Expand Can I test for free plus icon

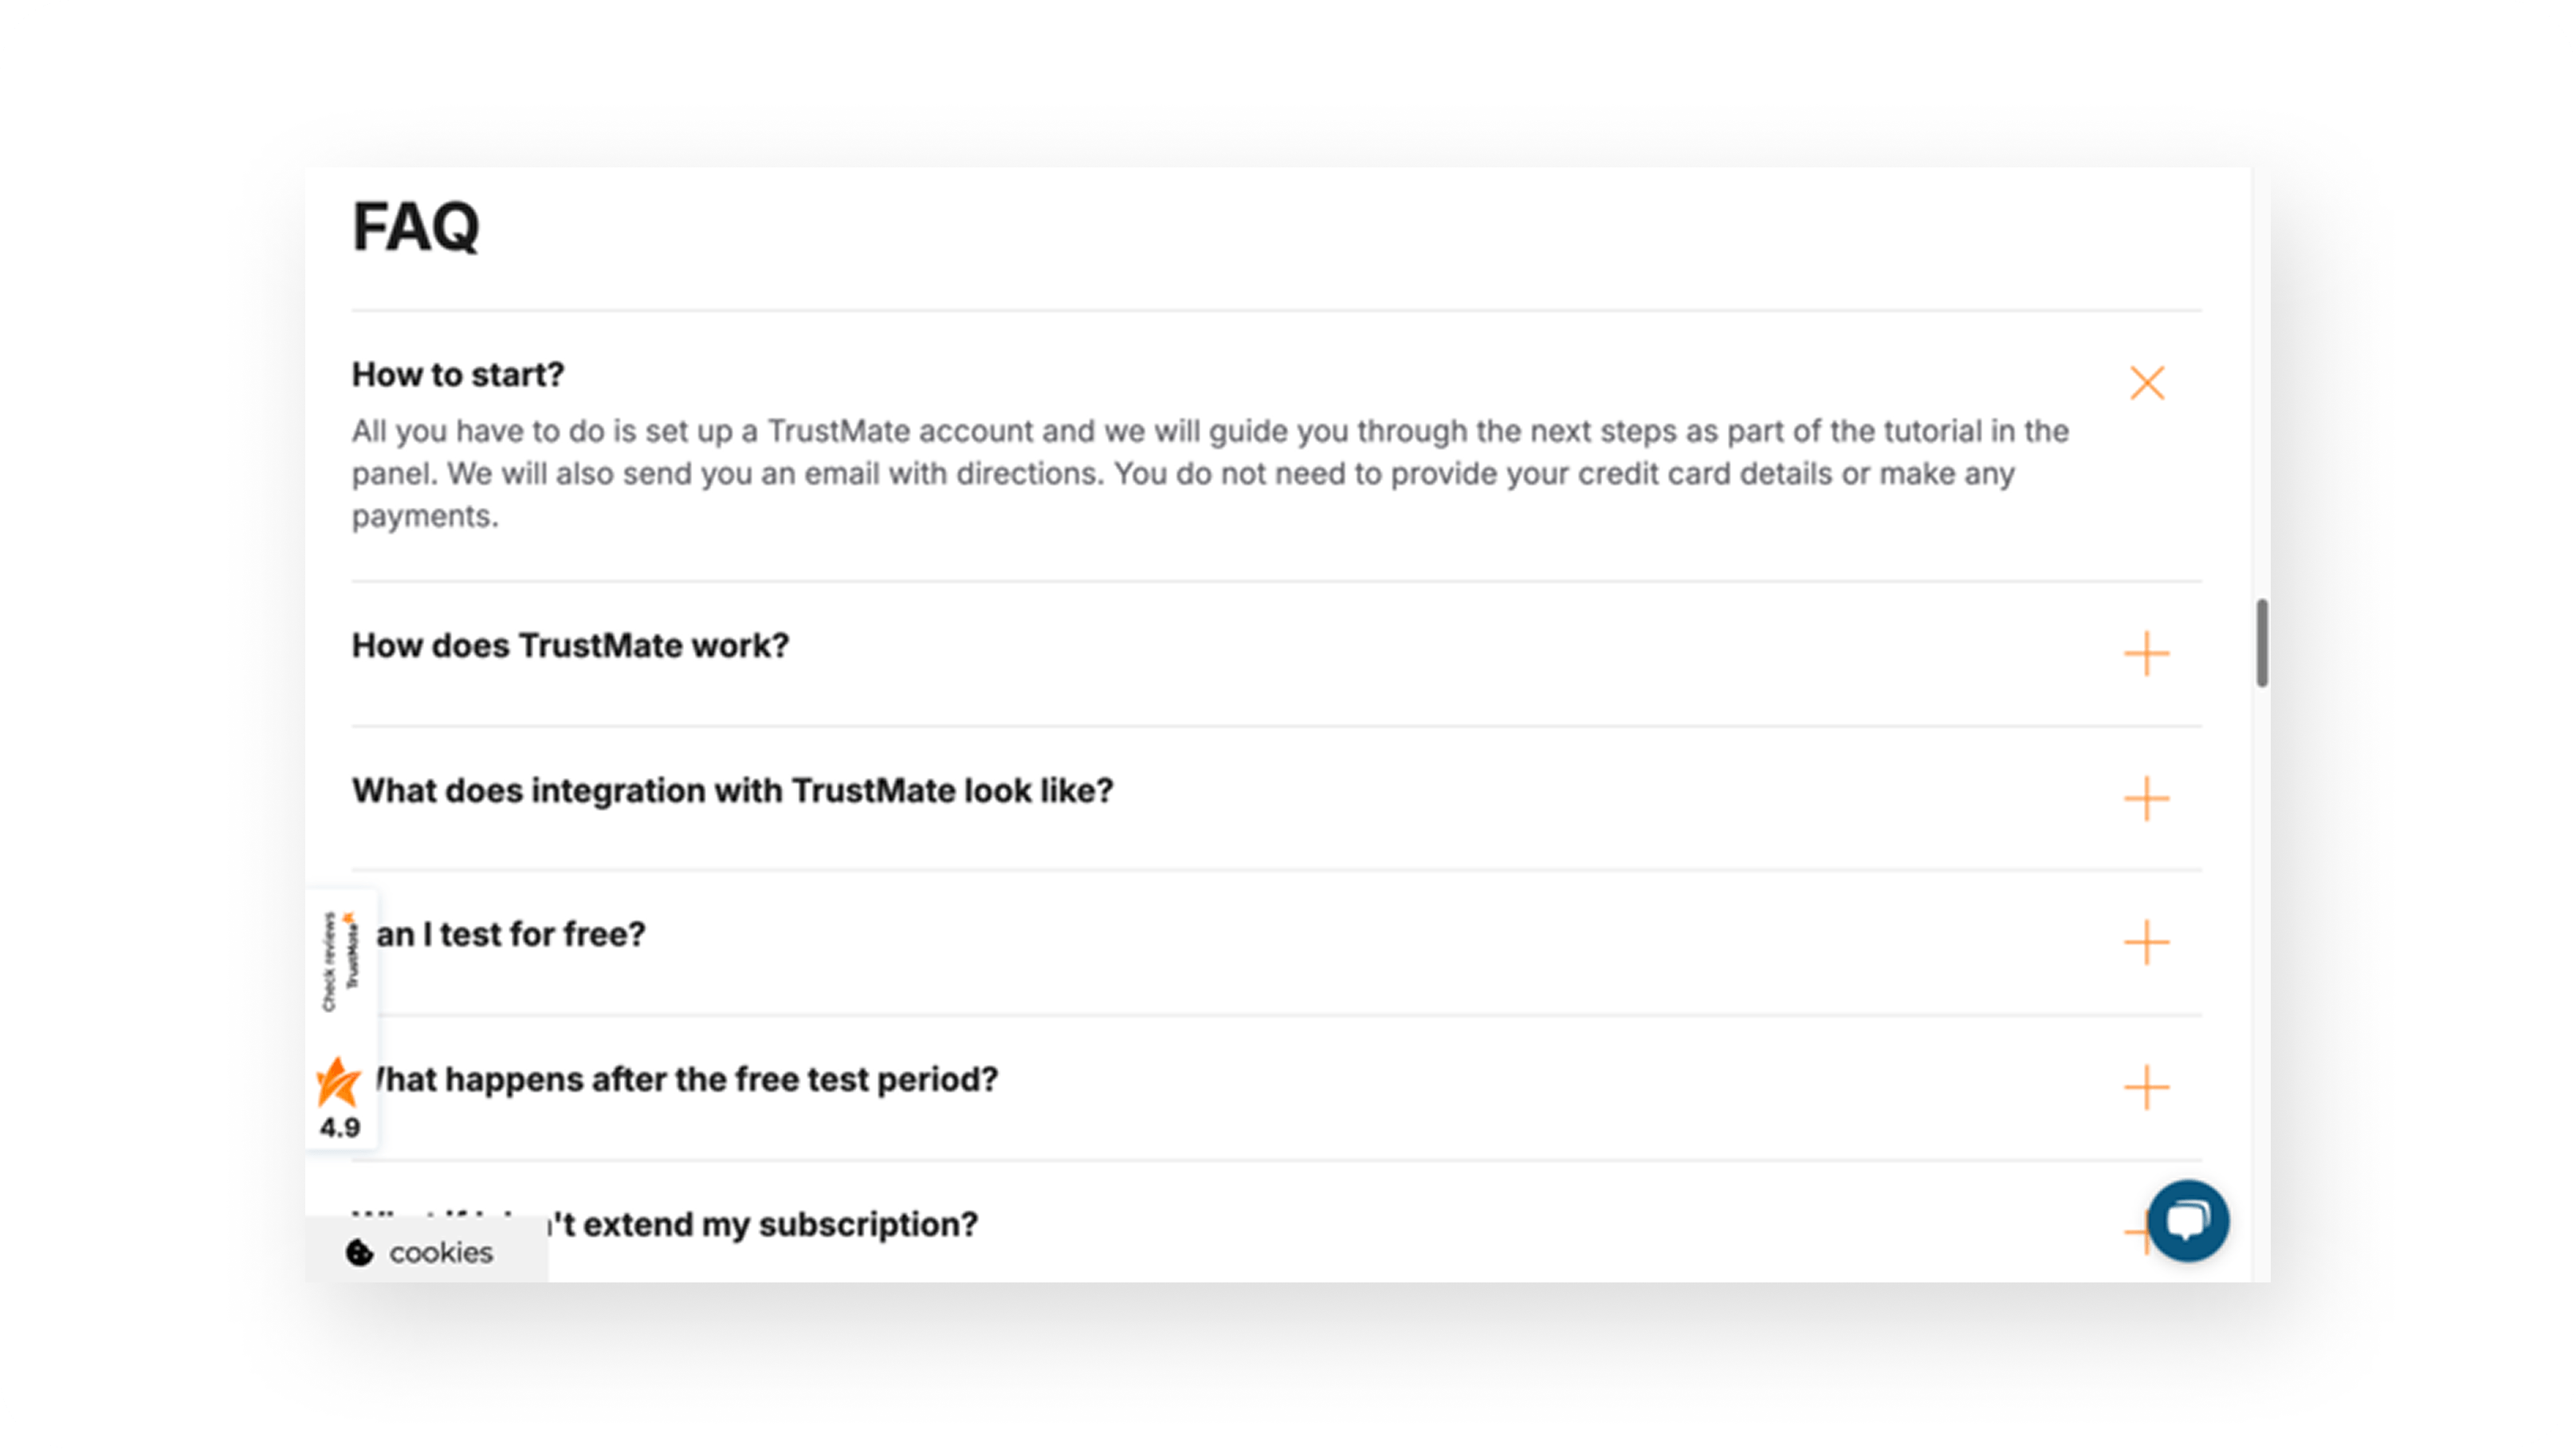coord(2146,943)
